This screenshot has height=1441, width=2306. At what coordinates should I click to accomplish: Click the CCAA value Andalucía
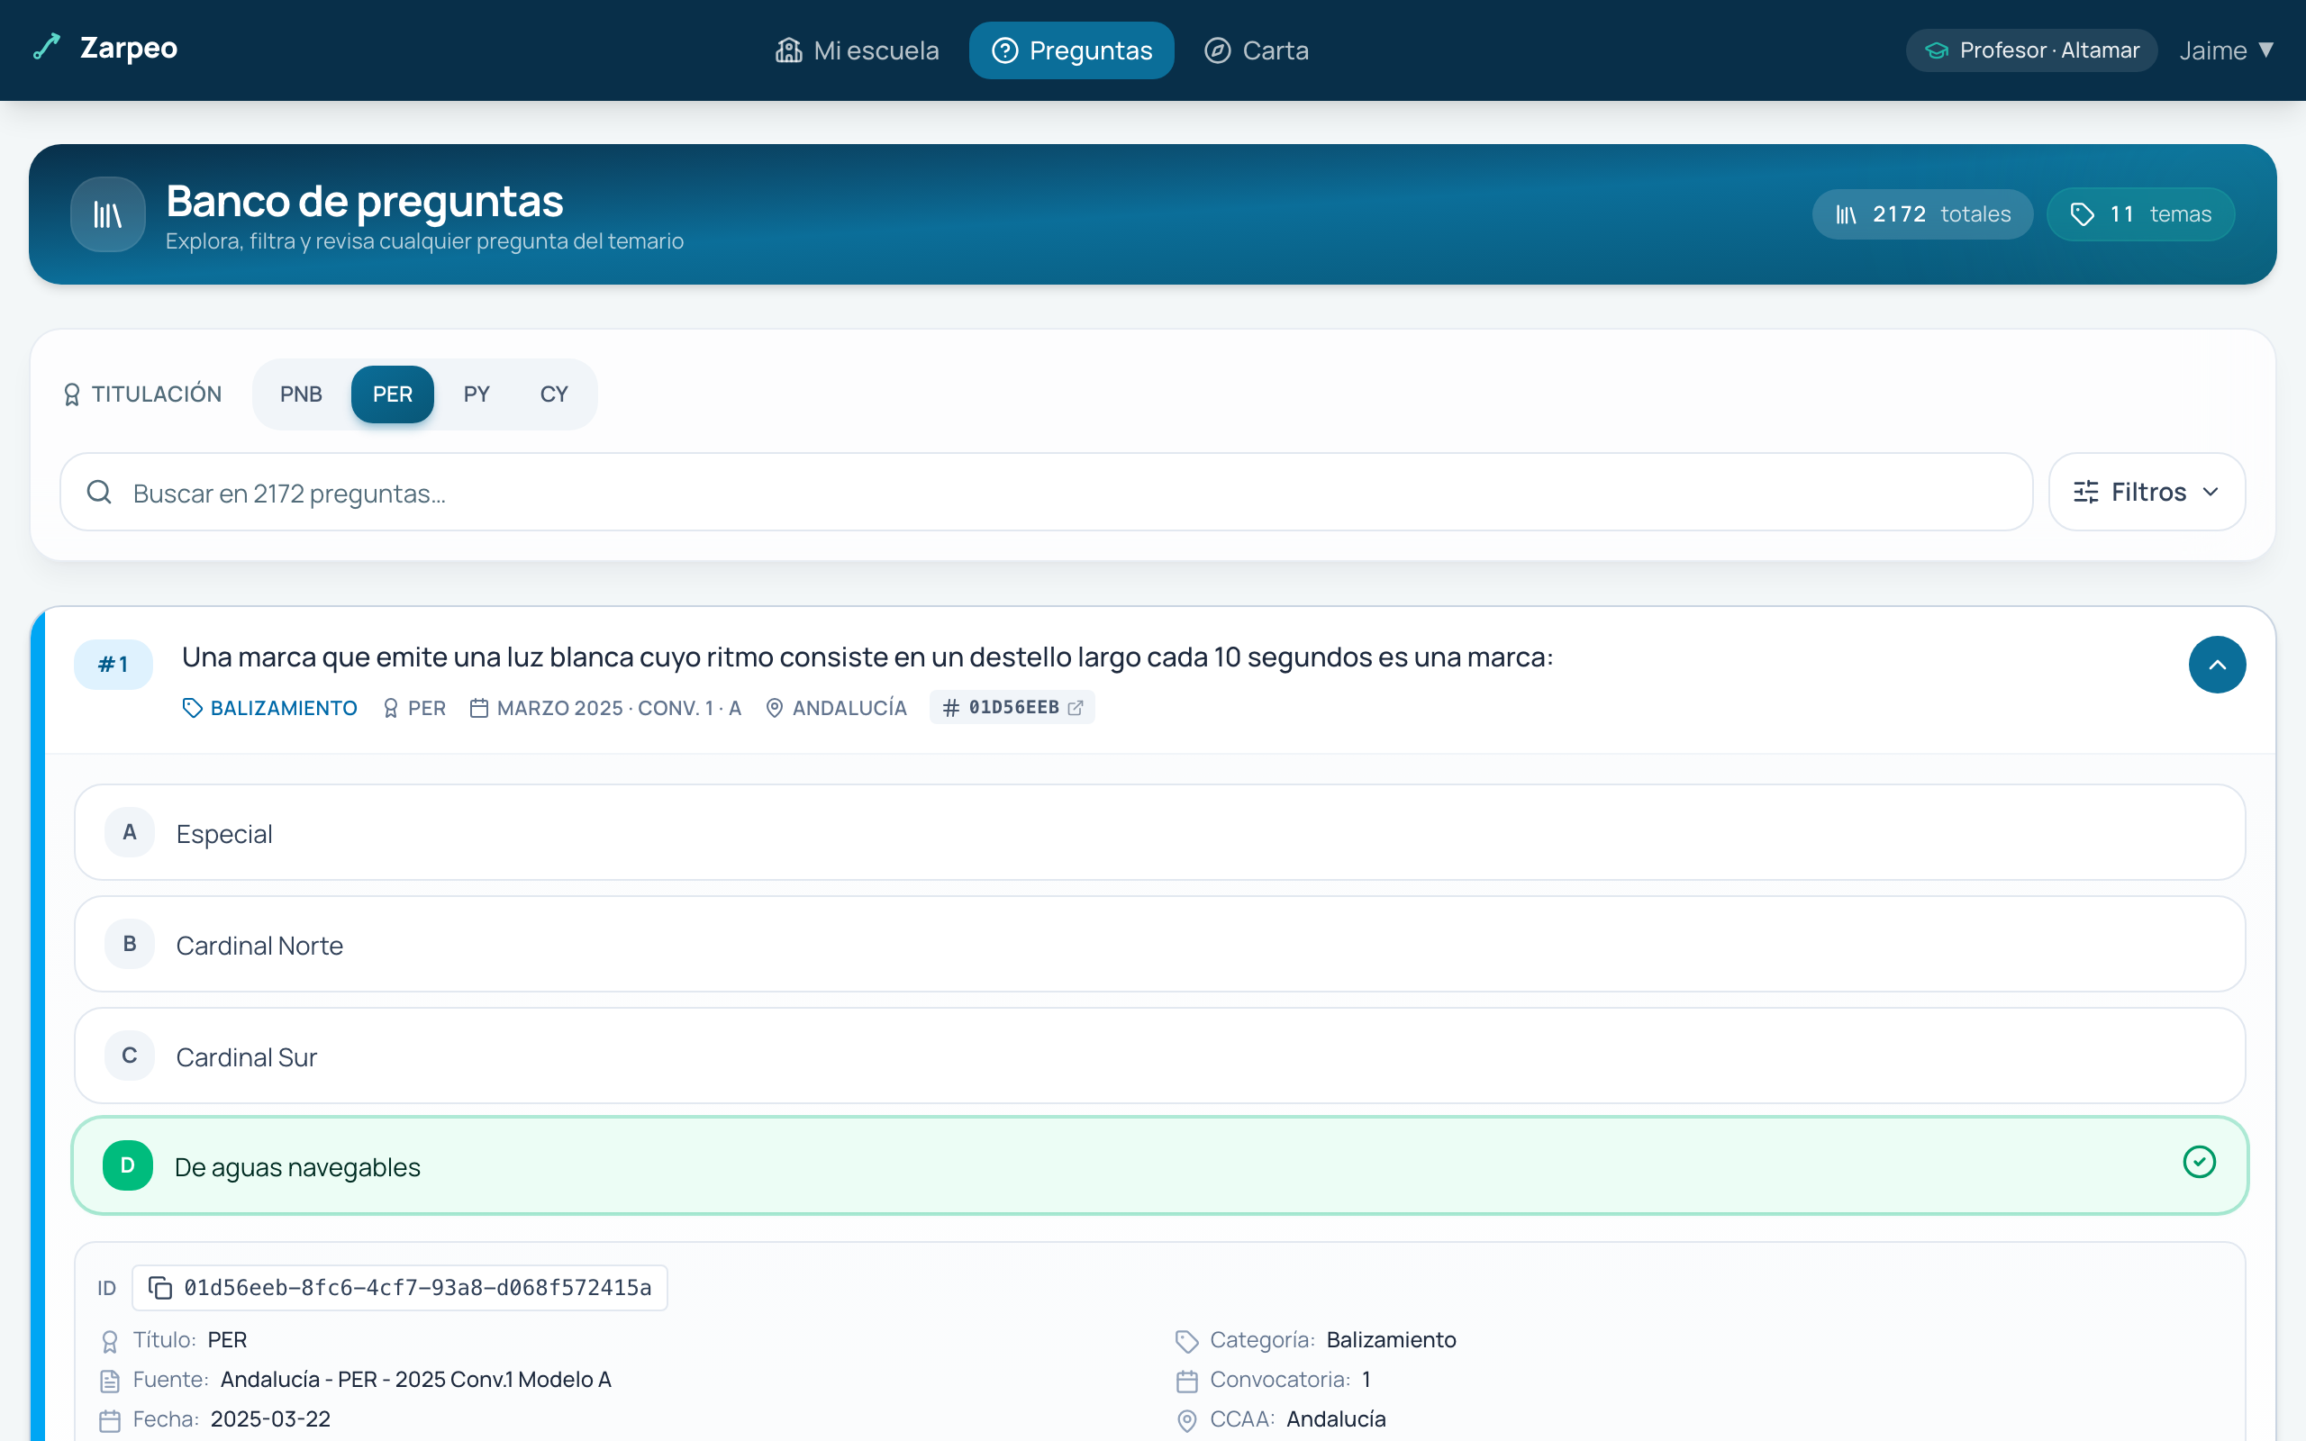(1336, 1419)
